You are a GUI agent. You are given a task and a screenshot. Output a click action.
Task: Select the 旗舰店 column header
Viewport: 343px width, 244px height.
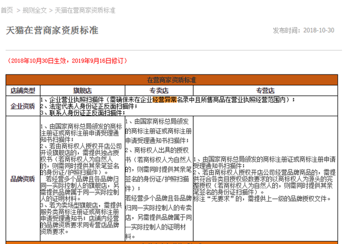coord(82,90)
